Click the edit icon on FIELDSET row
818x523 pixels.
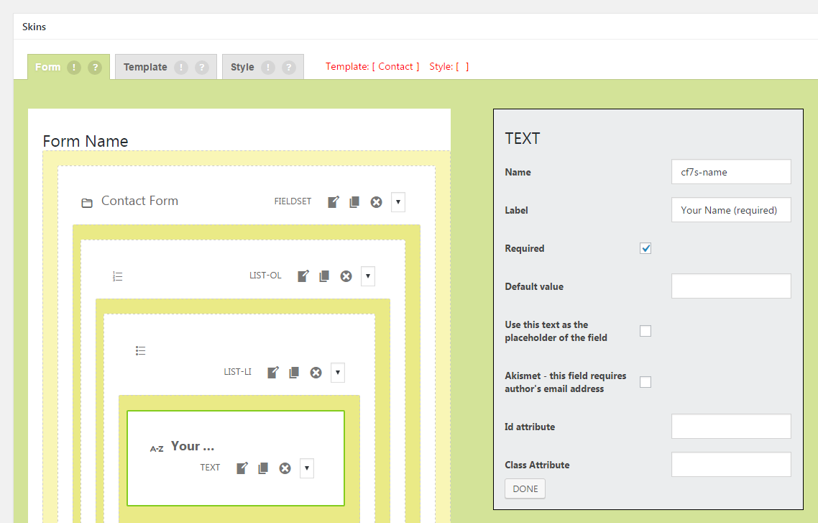coord(334,202)
